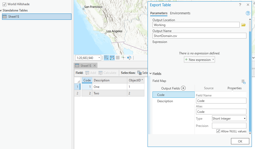Image resolution: width=255 pixels, height=149 pixels.
Task: Switch to the Environments tab
Action: (180, 13)
